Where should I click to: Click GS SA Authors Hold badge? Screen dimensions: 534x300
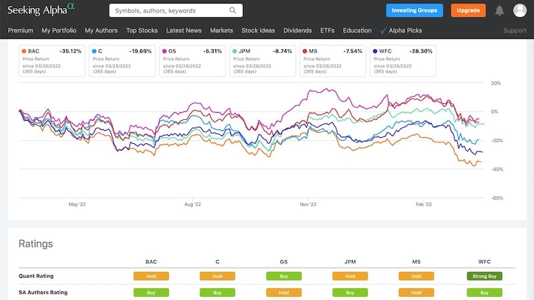click(x=284, y=293)
